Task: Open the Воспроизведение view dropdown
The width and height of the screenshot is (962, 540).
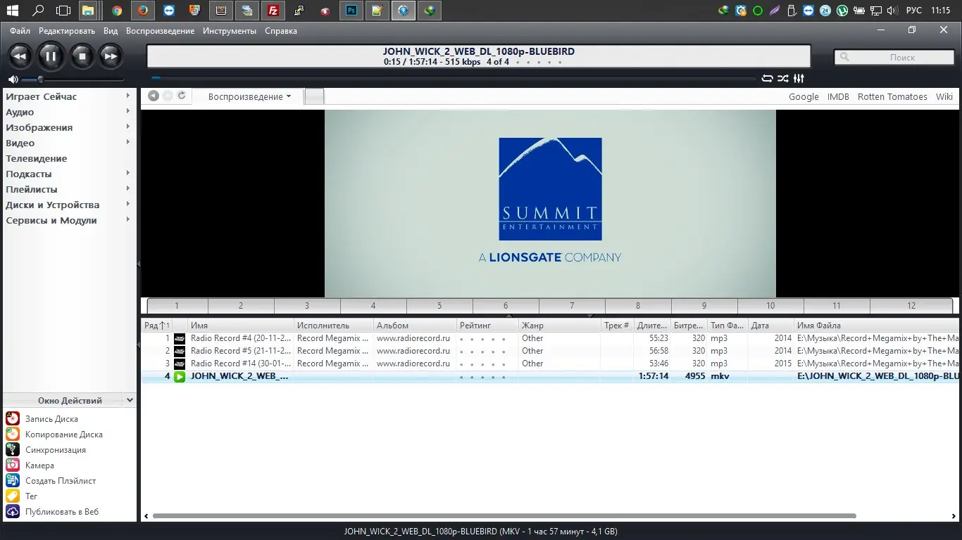Action: tap(249, 97)
